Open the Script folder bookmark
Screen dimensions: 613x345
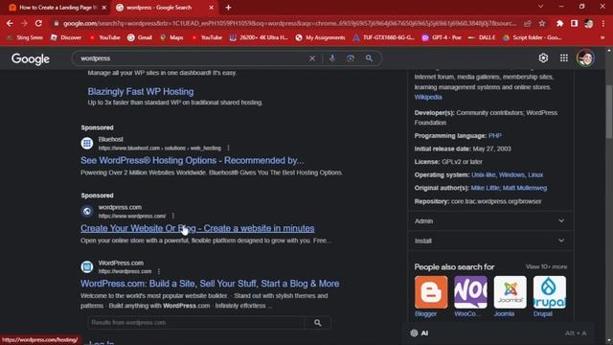tap(533, 37)
